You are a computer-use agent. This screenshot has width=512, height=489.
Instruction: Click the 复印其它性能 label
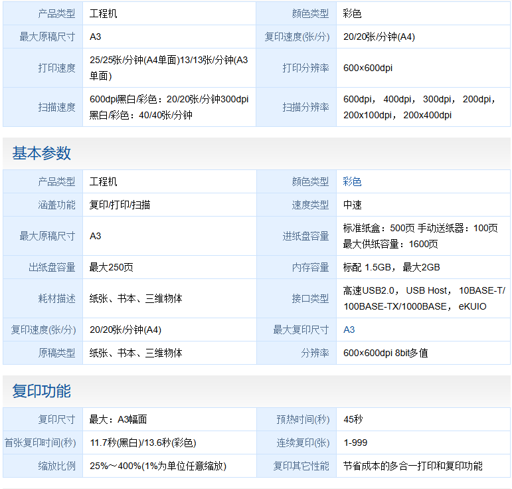[301, 466]
